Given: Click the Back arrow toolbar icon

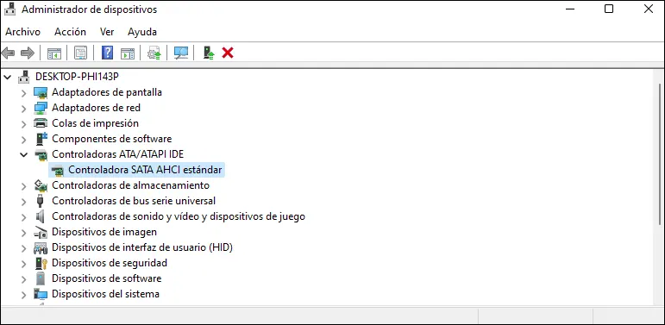Looking at the screenshot, I should [x=8, y=53].
